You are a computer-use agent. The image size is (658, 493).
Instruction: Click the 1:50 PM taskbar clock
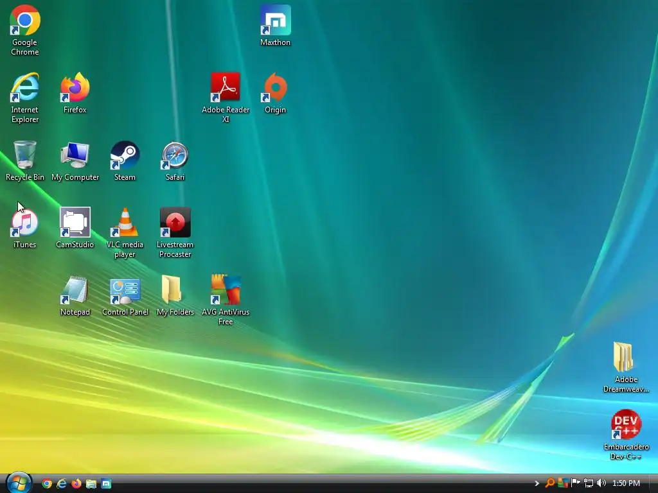point(626,483)
